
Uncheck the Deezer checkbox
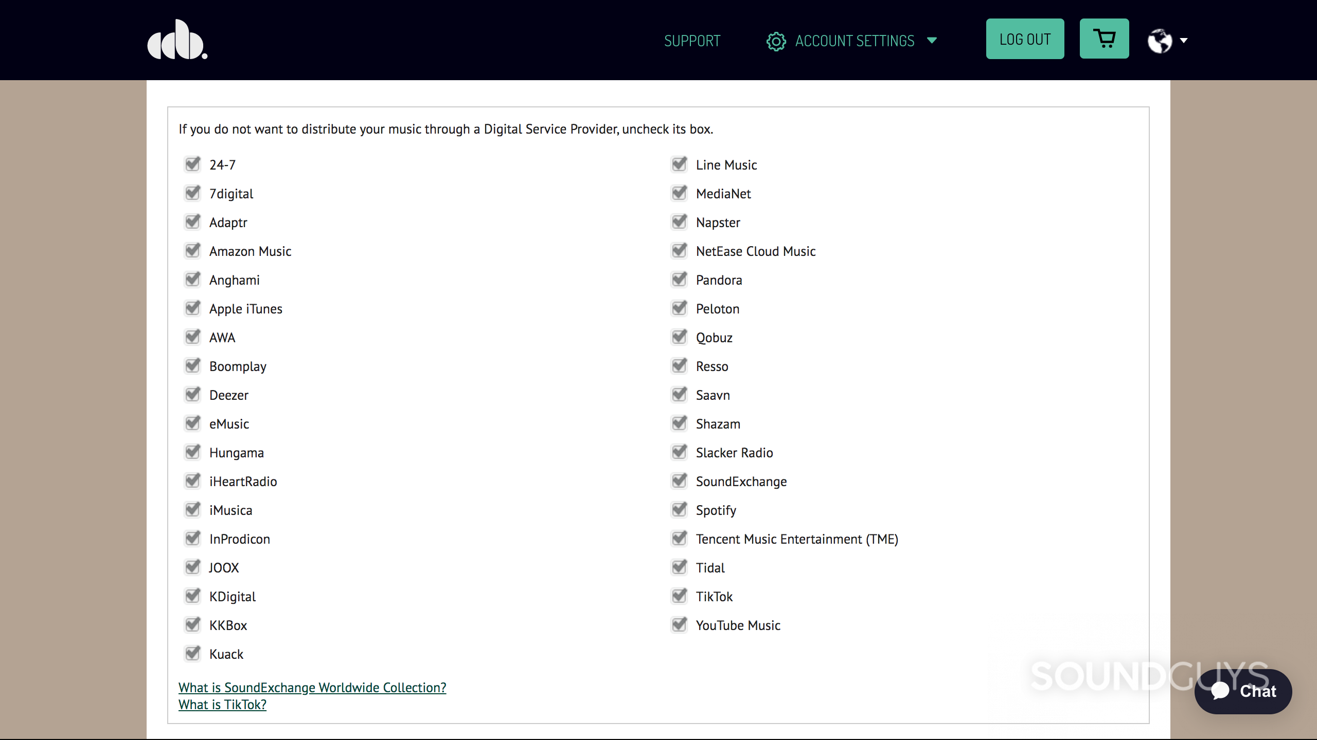[192, 394]
